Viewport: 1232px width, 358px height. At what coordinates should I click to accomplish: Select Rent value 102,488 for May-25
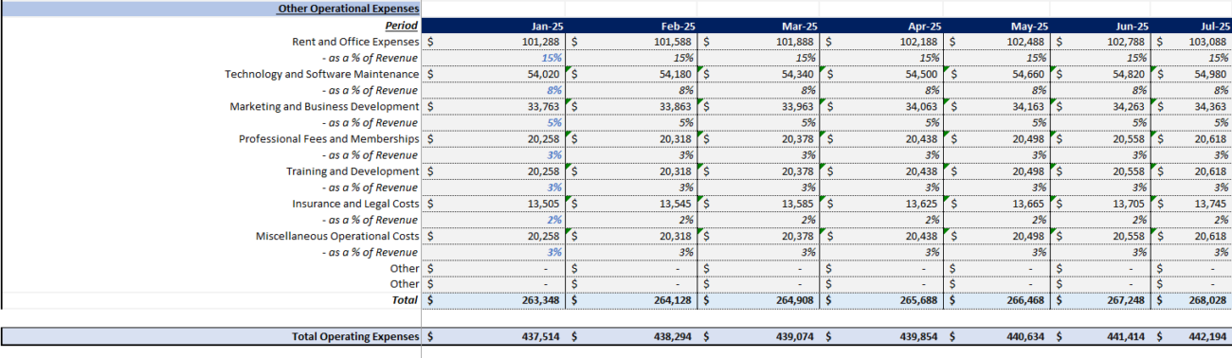point(998,42)
